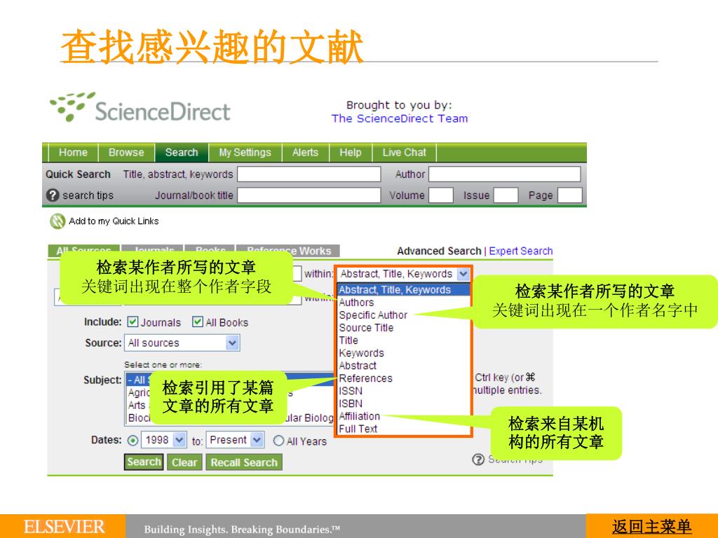Click the Title, abstract, keywords input field
This screenshot has width=718, height=538.
click(x=309, y=174)
